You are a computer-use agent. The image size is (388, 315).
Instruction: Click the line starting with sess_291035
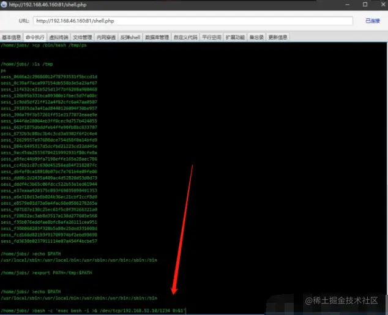[49, 108]
